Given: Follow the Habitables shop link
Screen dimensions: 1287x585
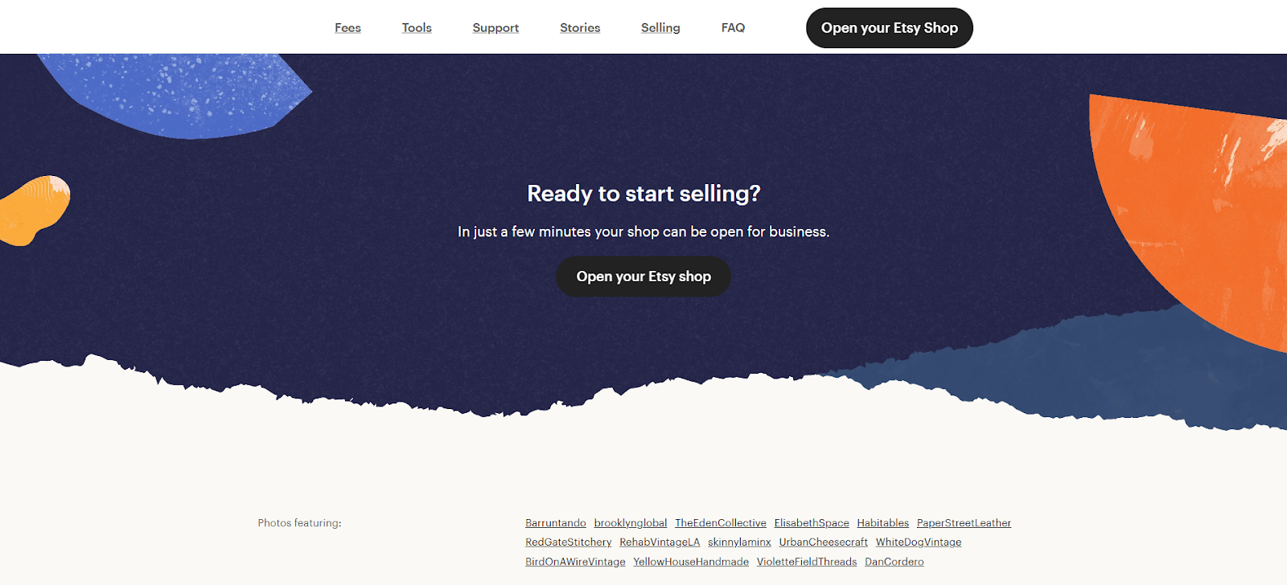Looking at the screenshot, I should click(883, 523).
